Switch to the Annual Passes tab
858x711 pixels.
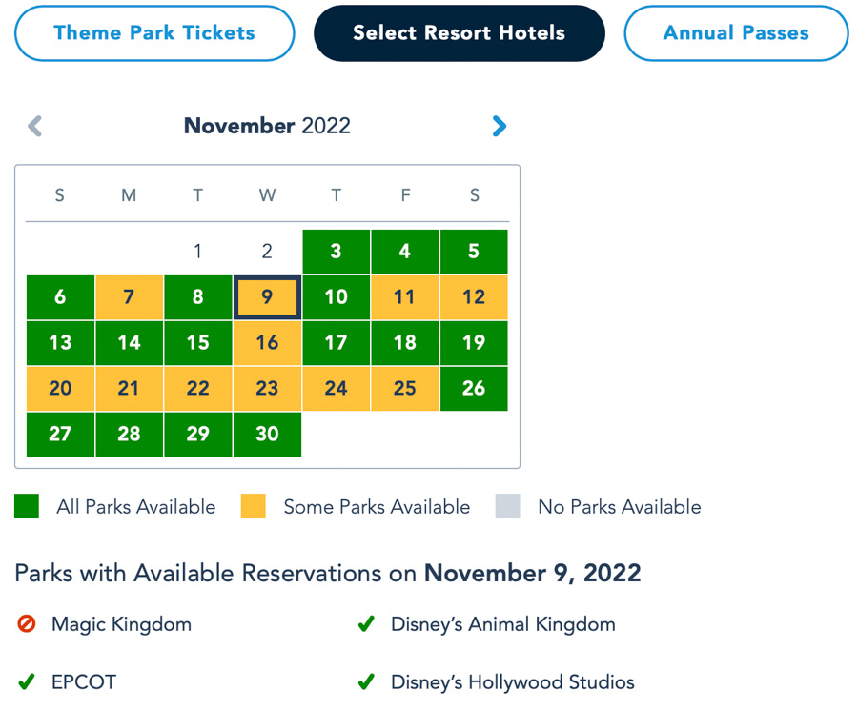point(736,33)
